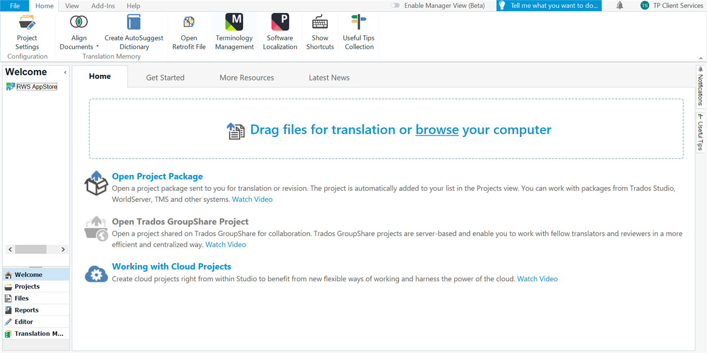Image resolution: width=707 pixels, height=353 pixels.
Task: Click Working with Cloud Projects heading
Action: coord(171,266)
